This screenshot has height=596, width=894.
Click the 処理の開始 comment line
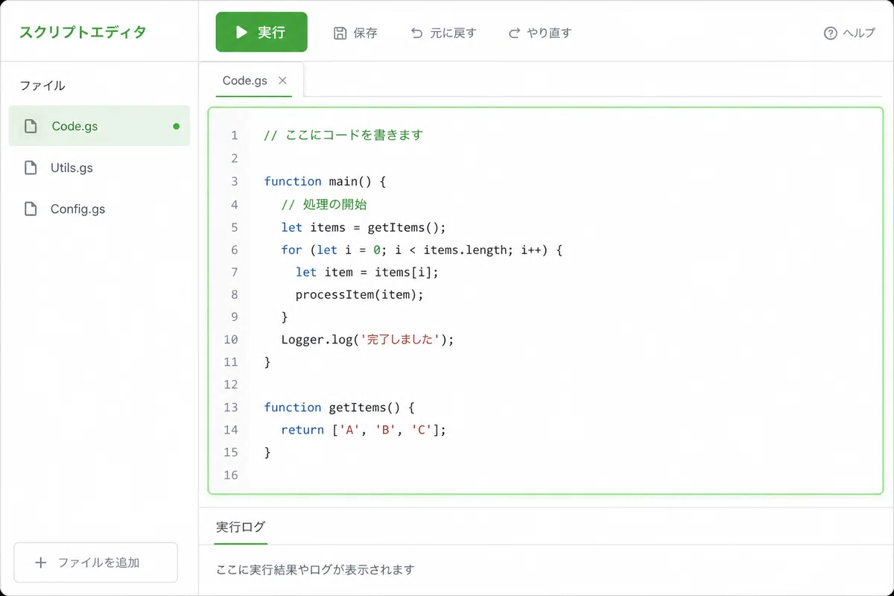[324, 204]
